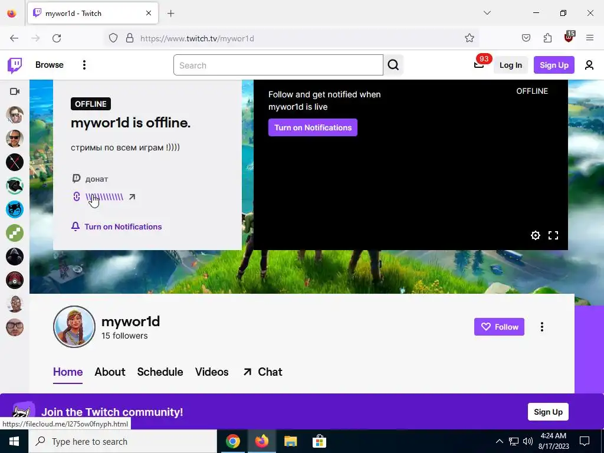Click the external arrow beside striped link
Image resolution: width=604 pixels, height=453 pixels.
132,197
